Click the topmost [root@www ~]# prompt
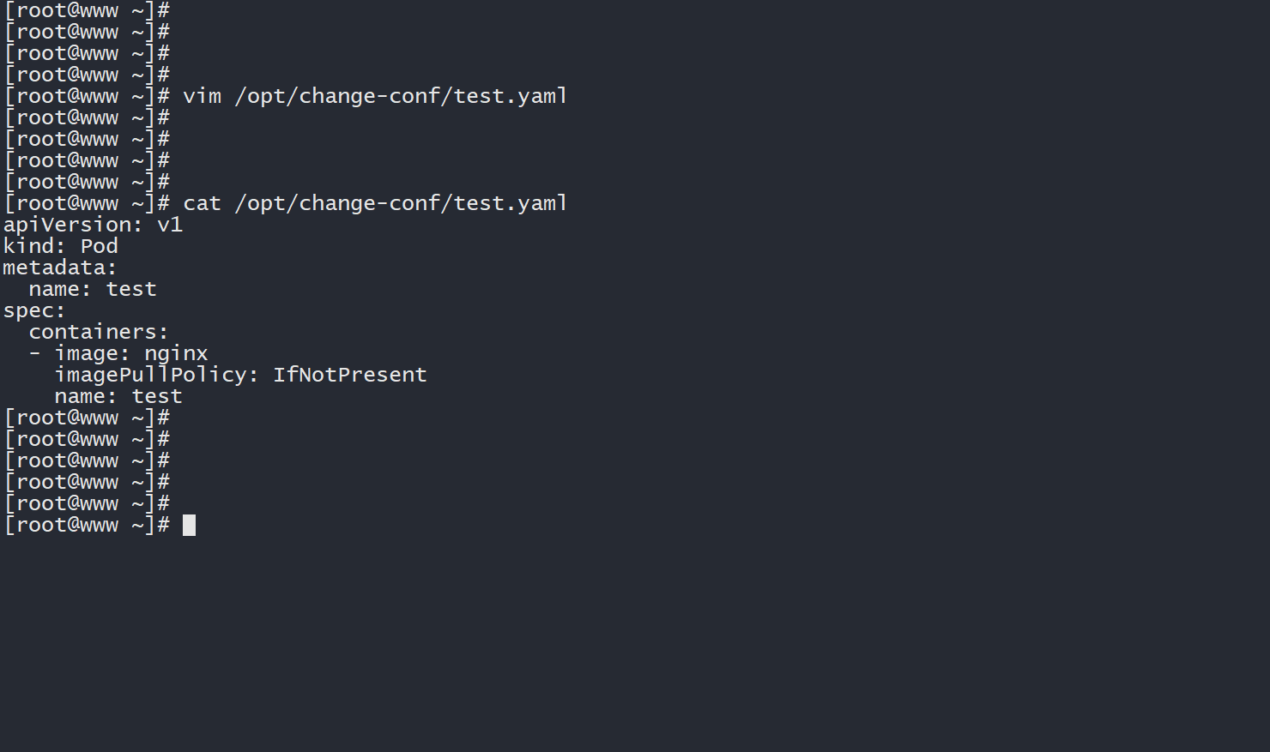The image size is (1270, 752). [x=87, y=10]
